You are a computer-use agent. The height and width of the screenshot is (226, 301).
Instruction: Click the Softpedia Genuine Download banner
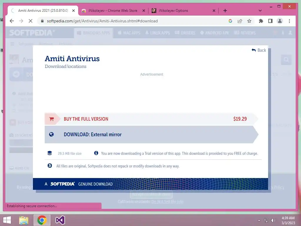[x=150, y=184]
